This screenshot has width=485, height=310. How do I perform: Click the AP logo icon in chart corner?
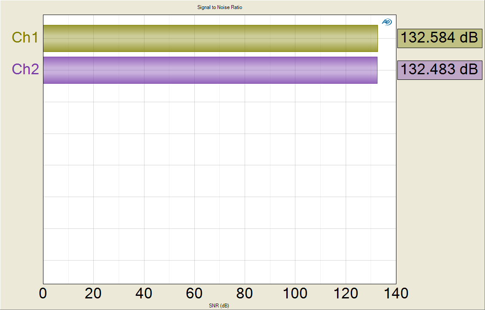click(x=387, y=22)
